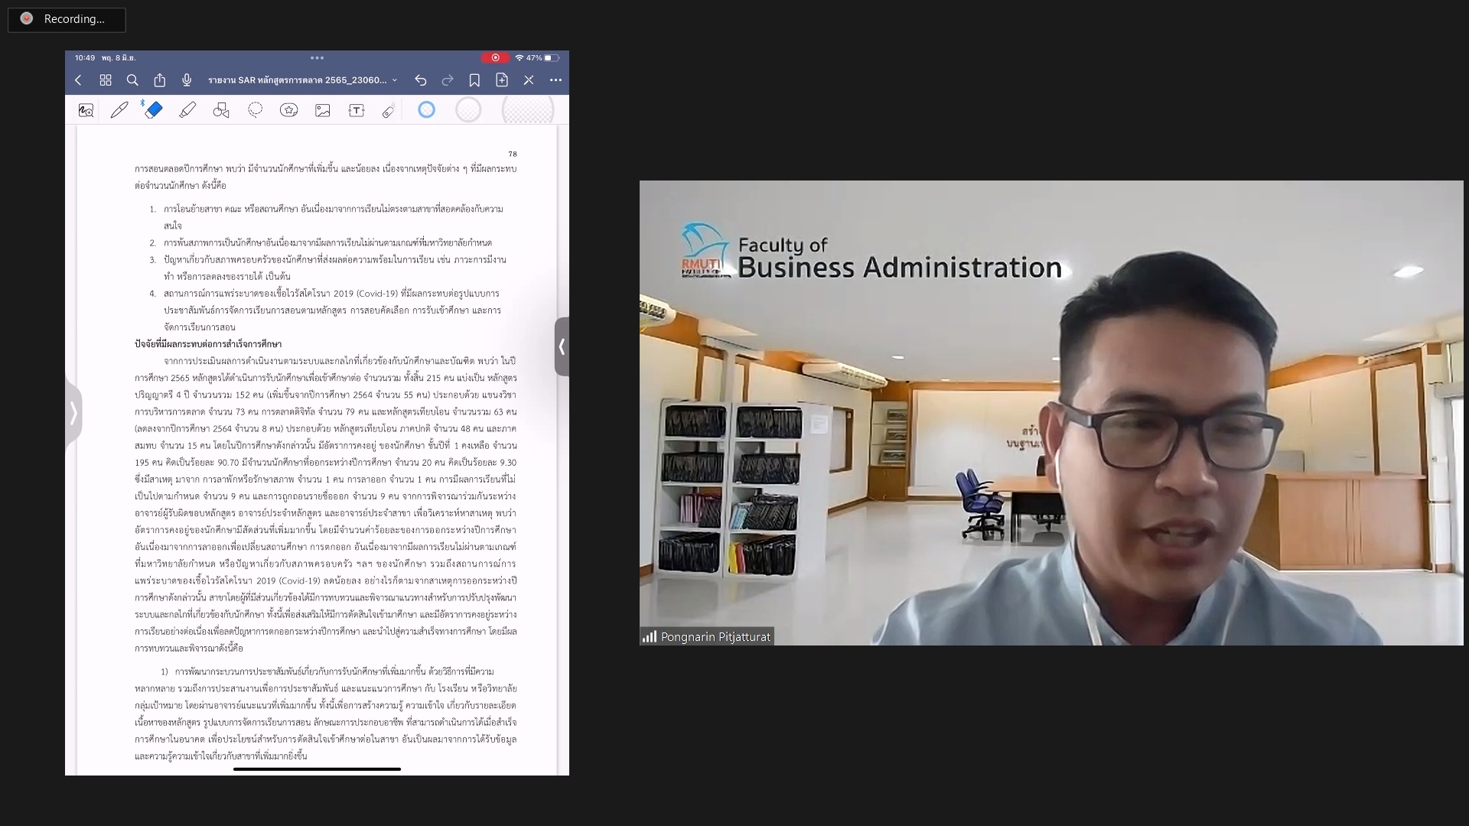
Task: Choose the small blue eraser size
Action: point(427,109)
